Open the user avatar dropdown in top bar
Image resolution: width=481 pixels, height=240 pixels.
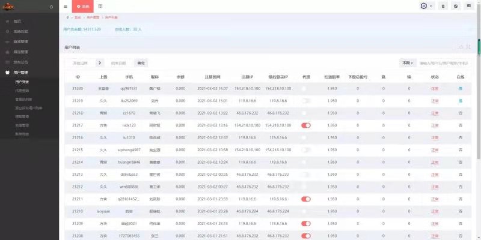point(426,6)
